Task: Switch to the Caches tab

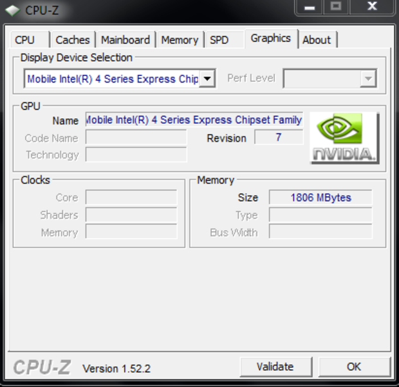Action: [x=73, y=40]
